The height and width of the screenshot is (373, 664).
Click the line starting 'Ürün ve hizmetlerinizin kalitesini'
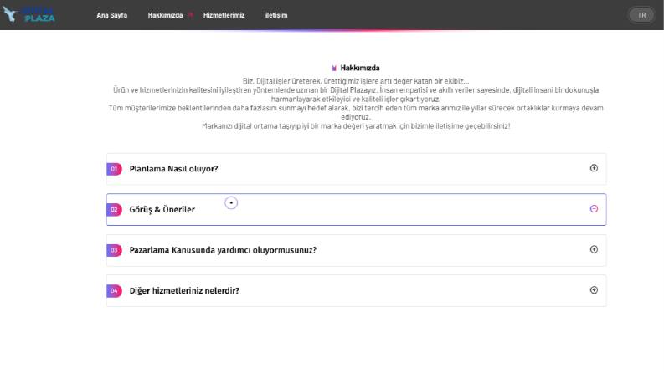(356, 95)
